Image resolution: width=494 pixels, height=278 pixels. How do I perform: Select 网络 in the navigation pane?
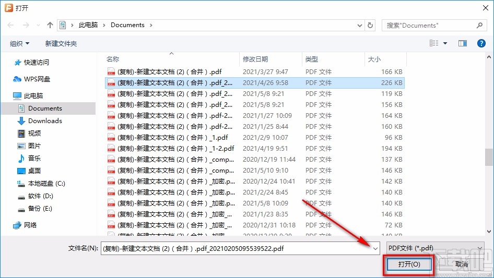[x=25, y=225]
